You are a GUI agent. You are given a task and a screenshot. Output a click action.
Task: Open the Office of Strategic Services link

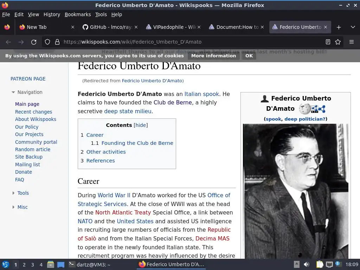[x=154, y=200]
